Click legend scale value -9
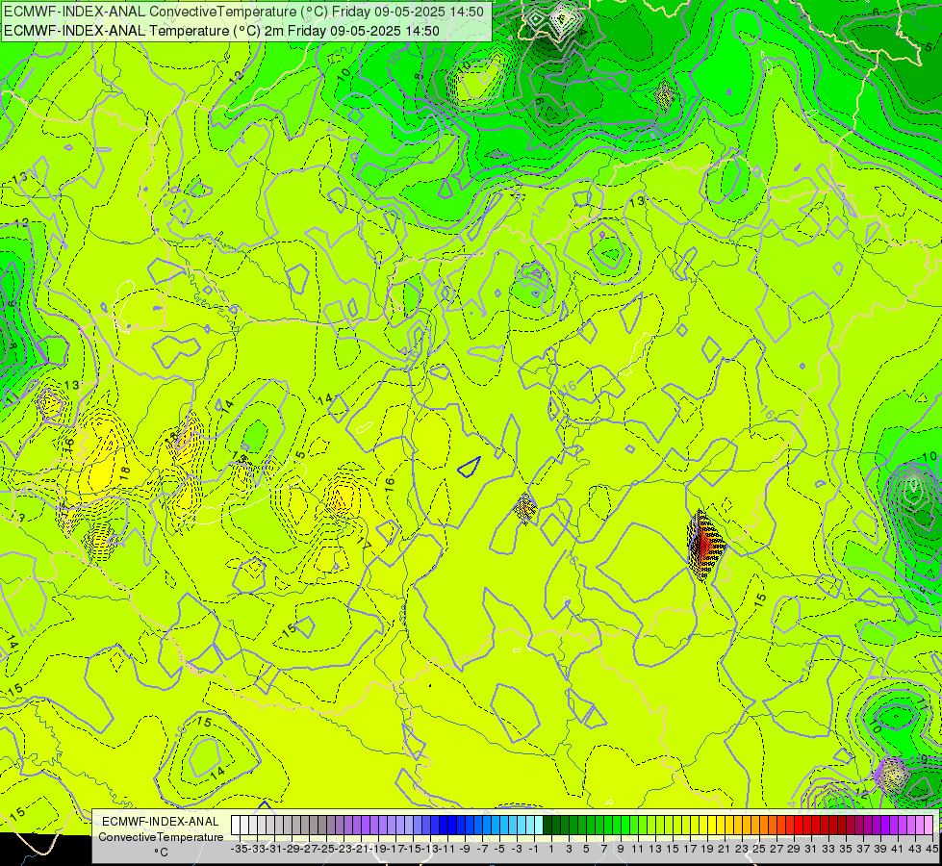Screen dimensions: 942x866 pyautogui.click(x=465, y=850)
